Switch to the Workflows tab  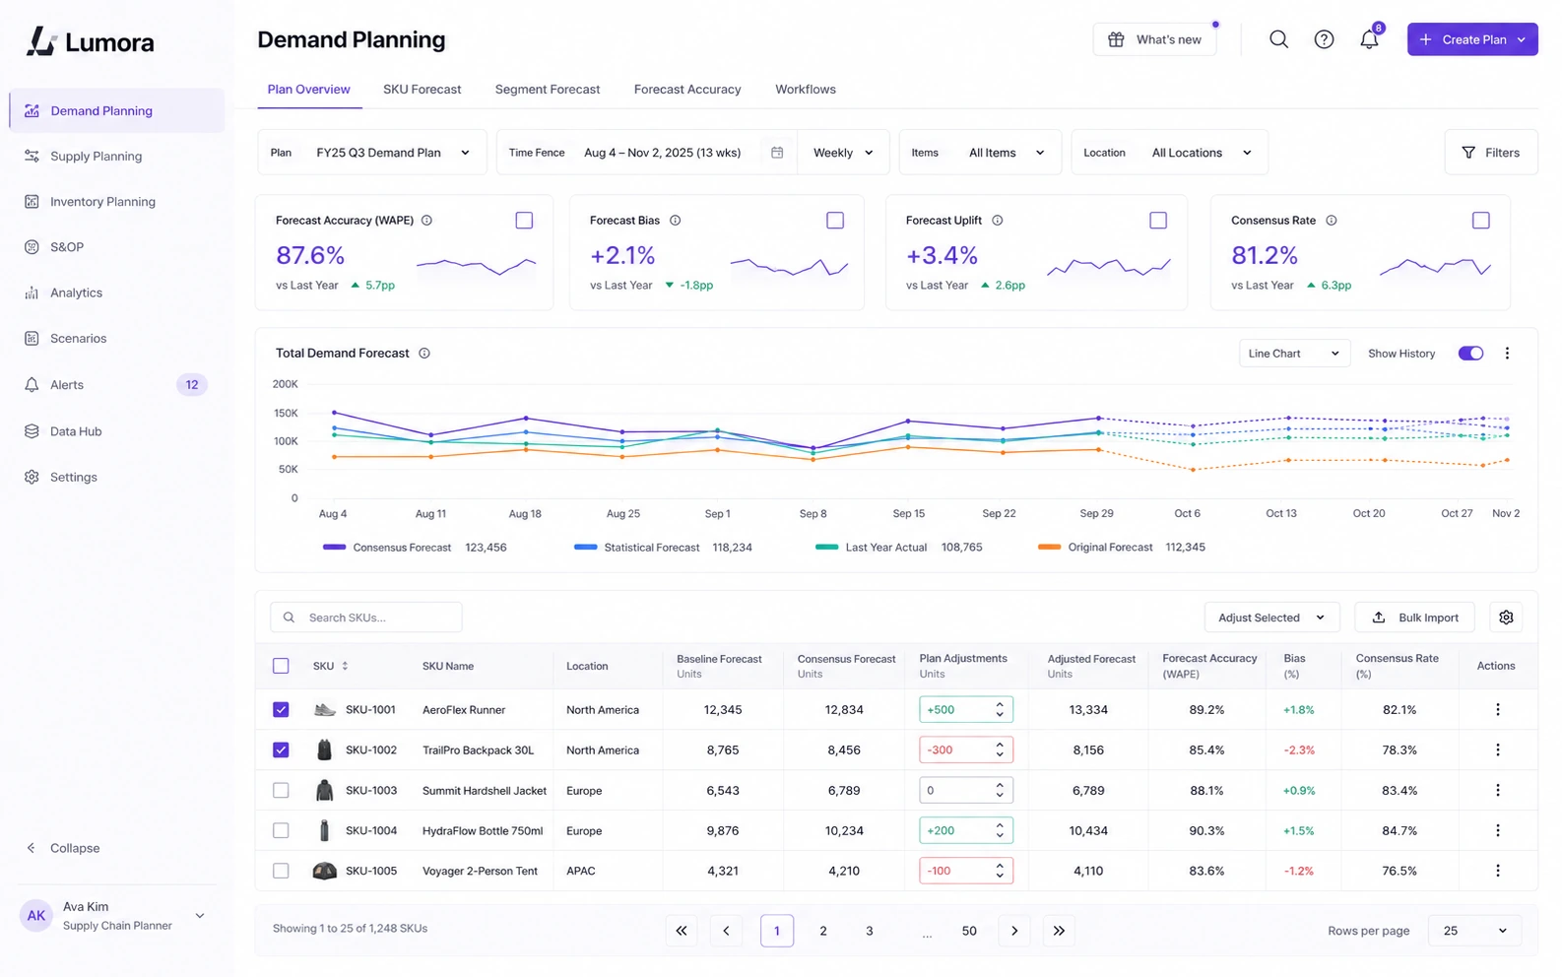click(x=806, y=90)
